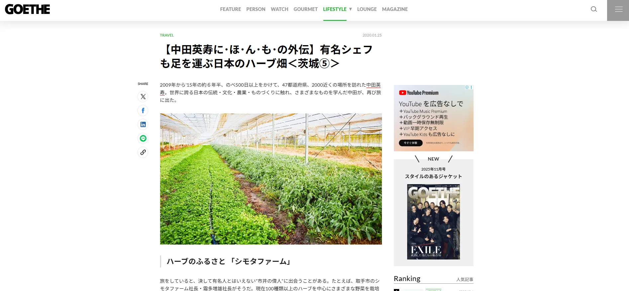Open the search magnifier icon
629x291 pixels.
[594, 9]
